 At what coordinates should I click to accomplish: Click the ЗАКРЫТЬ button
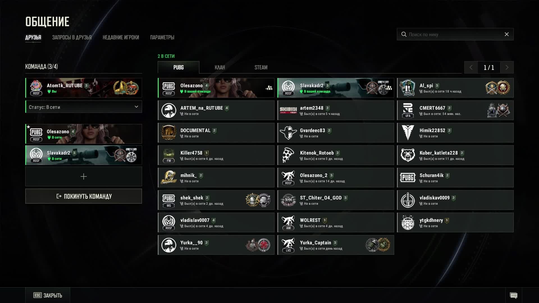[48, 295]
